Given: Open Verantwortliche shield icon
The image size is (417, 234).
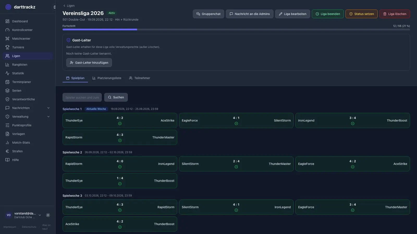Looking at the screenshot, I should pyautogui.click(x=7, y=99).
